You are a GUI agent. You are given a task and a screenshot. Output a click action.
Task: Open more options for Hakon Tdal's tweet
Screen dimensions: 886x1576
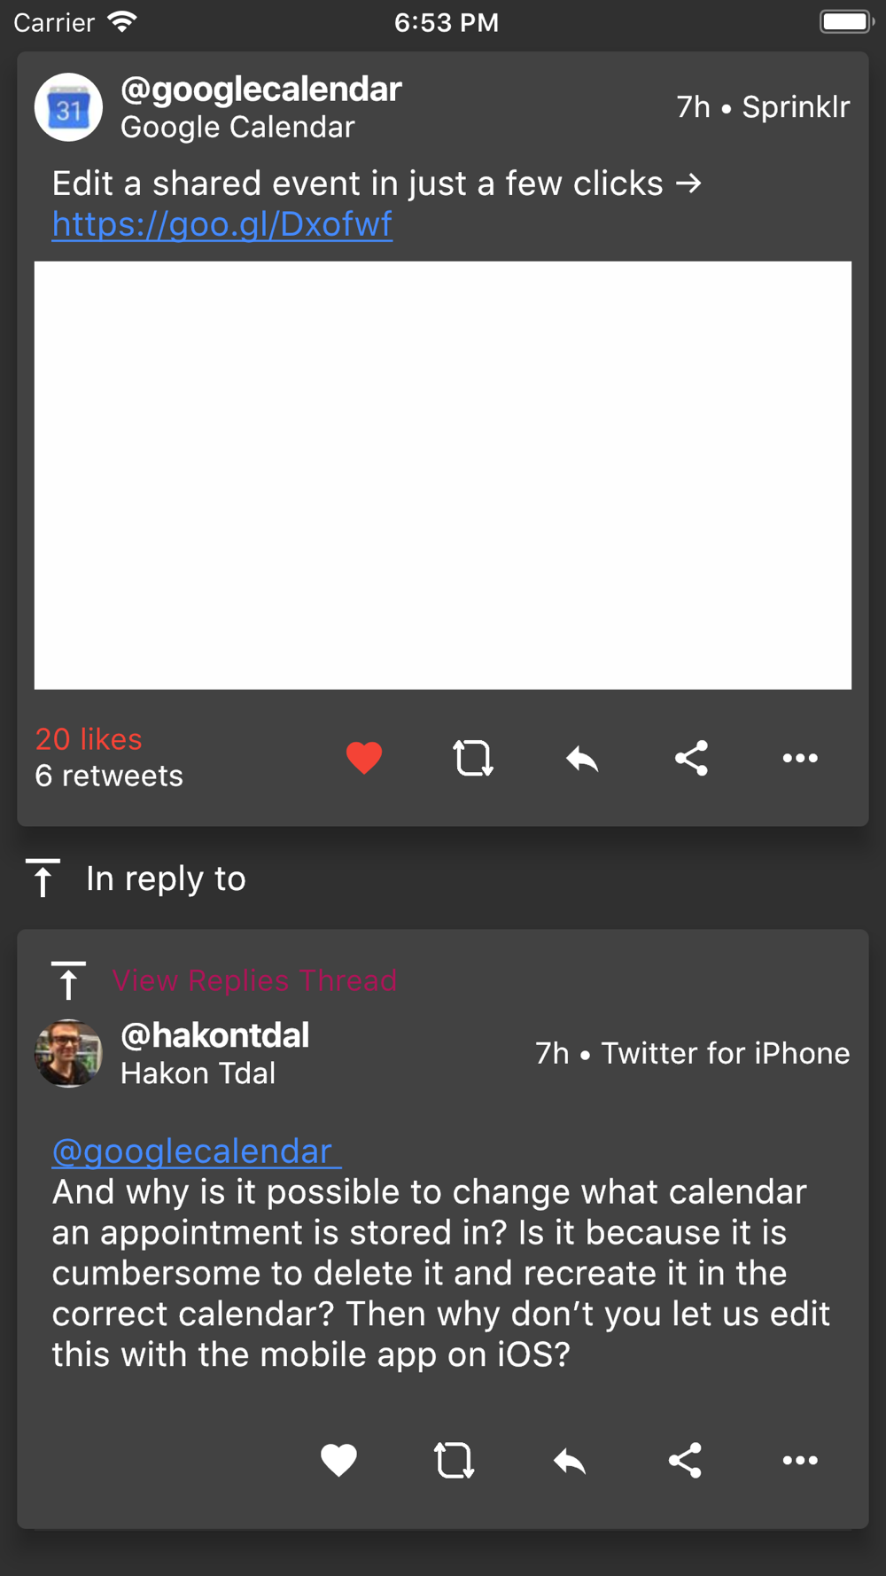800,1460
